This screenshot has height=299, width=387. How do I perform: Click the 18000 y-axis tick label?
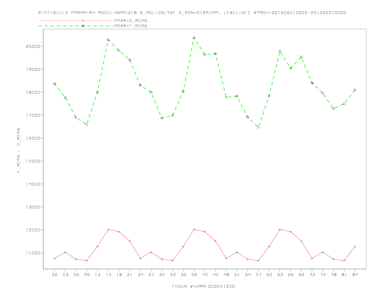click(33, 92)
